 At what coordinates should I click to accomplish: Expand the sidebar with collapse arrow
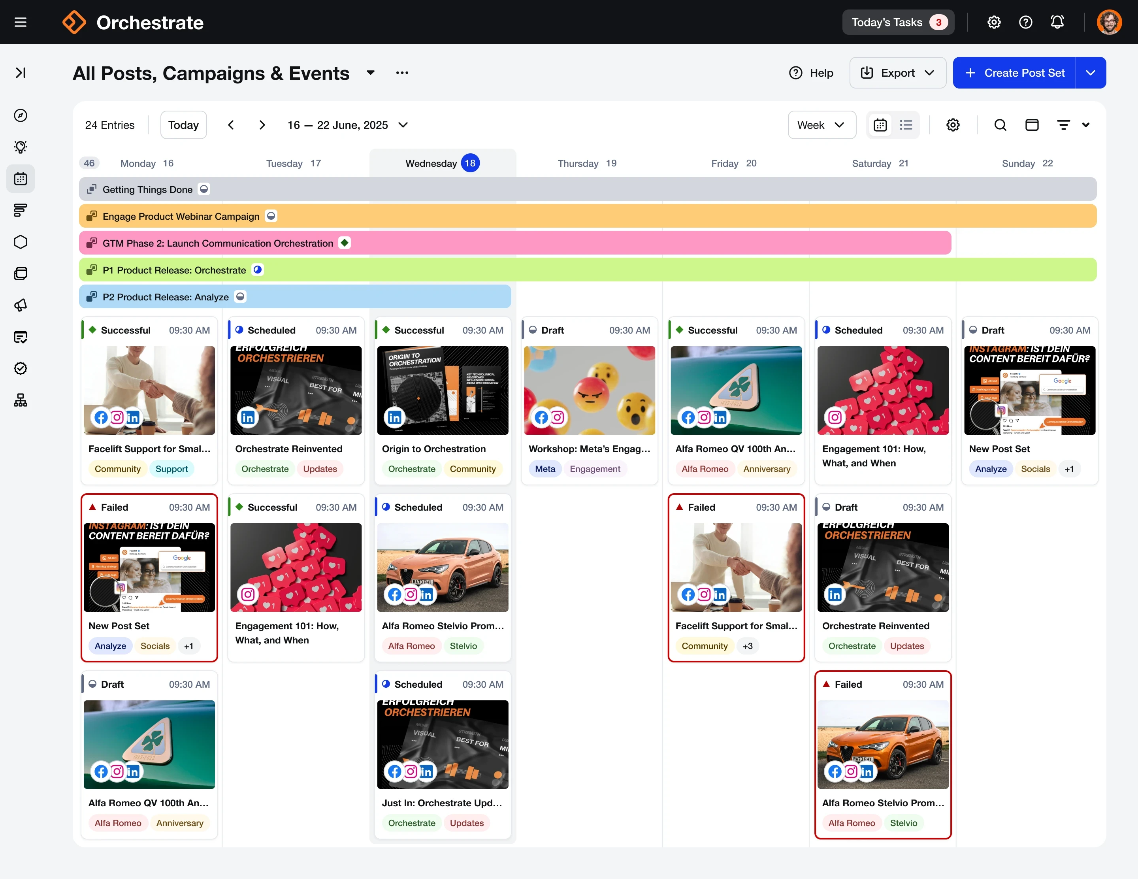tap(20, 73)
